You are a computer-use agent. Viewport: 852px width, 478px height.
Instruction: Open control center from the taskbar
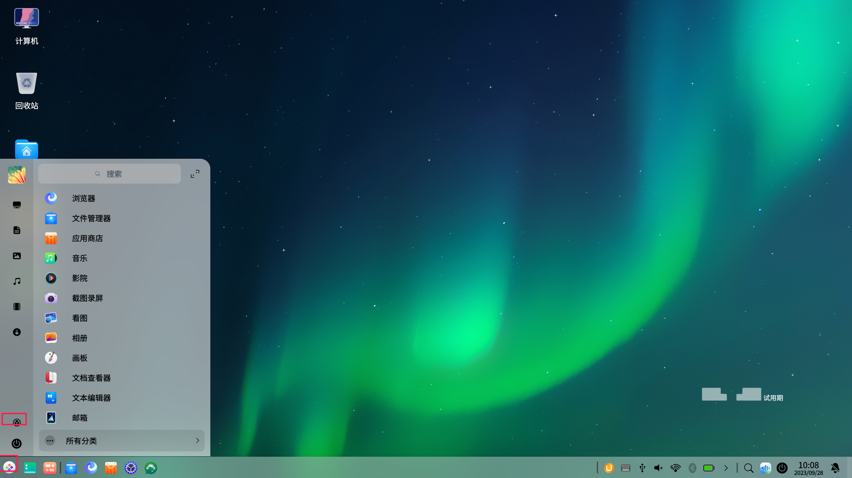coord(131,468)
